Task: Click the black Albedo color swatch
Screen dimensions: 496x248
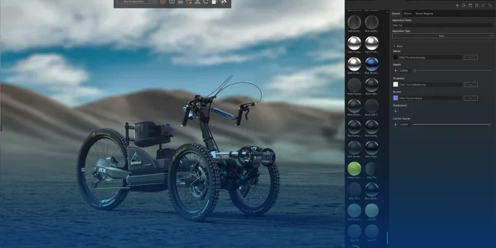Action: [x=395, y=57]
